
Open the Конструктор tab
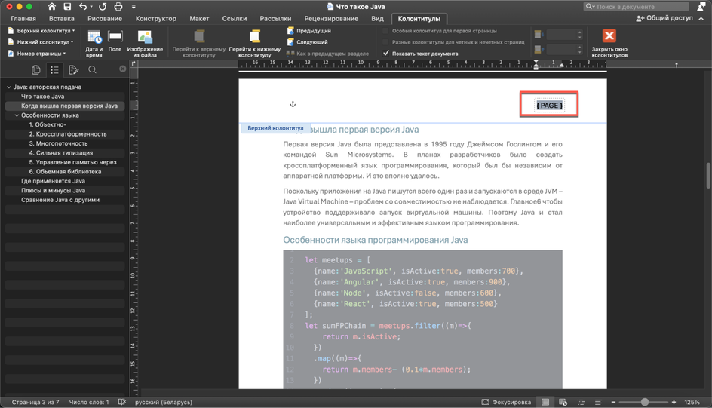tap(155, 19)
